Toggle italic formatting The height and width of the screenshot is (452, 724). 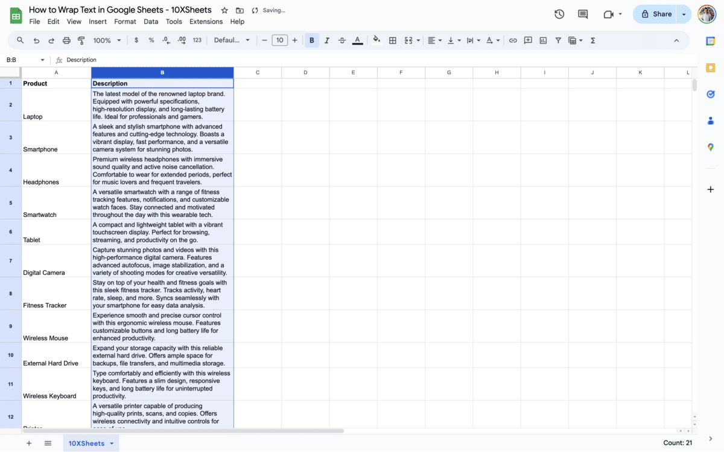(326, 40)
